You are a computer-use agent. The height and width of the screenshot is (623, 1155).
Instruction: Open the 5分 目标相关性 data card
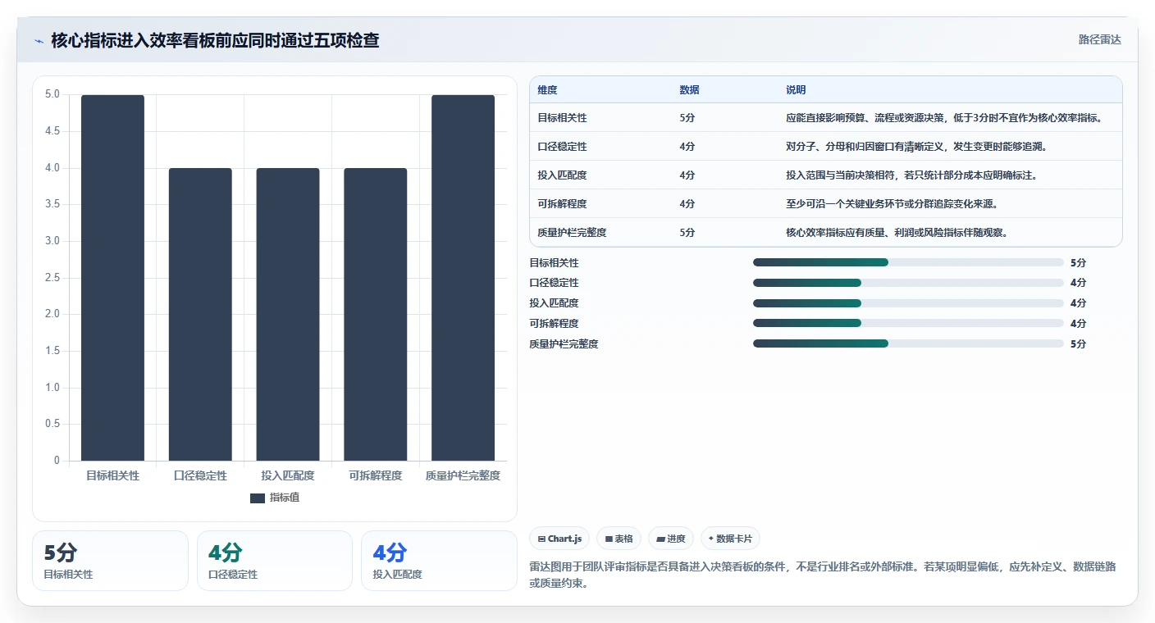click(110, 561)
